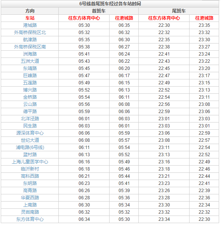Go to the 民生路 station page
The width and height of the screenshot is (221, 225).
pos(30,126)
